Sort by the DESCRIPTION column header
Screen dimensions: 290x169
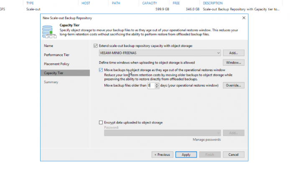pos(213,3)
